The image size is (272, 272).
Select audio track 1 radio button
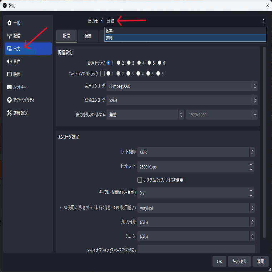point(109,62)
